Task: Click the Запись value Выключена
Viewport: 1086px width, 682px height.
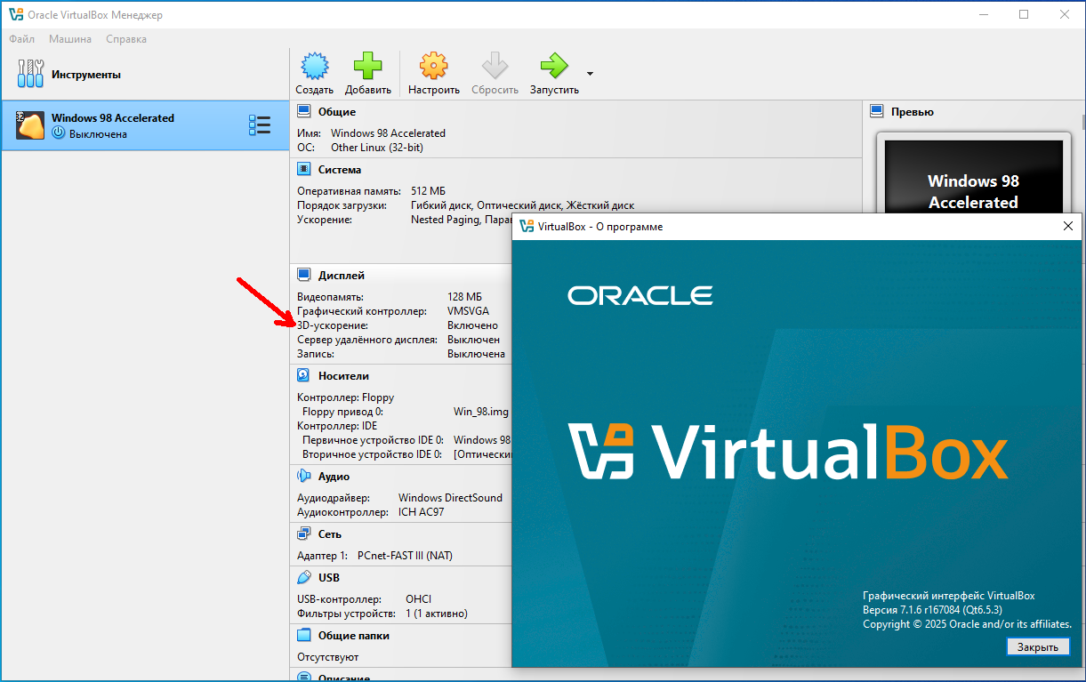Action: pyautogui.click(x=476, y=354)
